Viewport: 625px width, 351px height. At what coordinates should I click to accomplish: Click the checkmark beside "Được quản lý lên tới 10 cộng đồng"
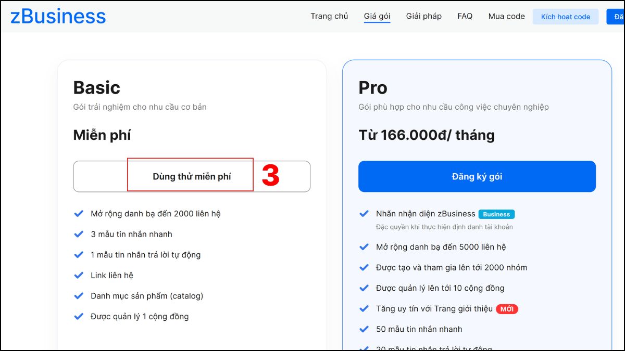coord(364,288)
